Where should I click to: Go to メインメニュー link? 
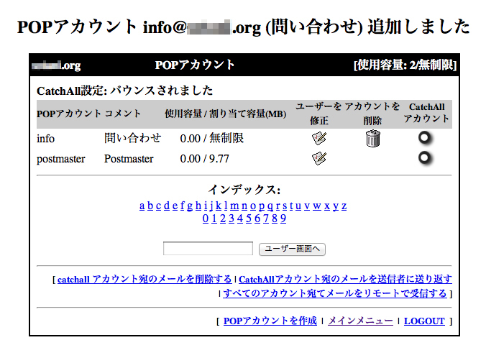360,321
